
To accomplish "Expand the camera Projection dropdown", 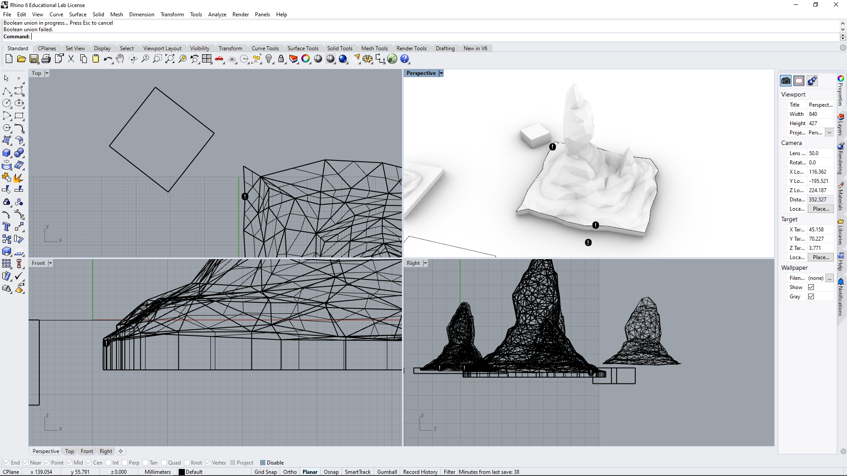I will [x=829, y=132].
